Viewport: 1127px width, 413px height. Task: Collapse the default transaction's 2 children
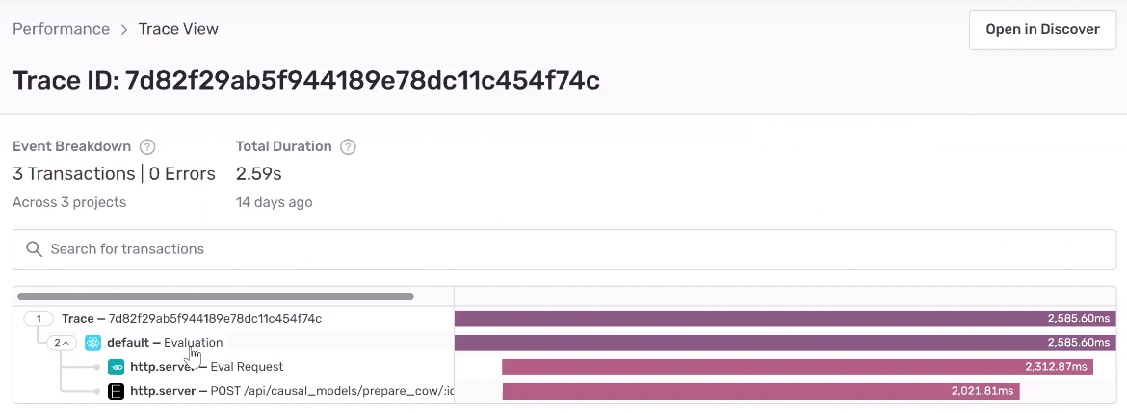tap(63, 343)
